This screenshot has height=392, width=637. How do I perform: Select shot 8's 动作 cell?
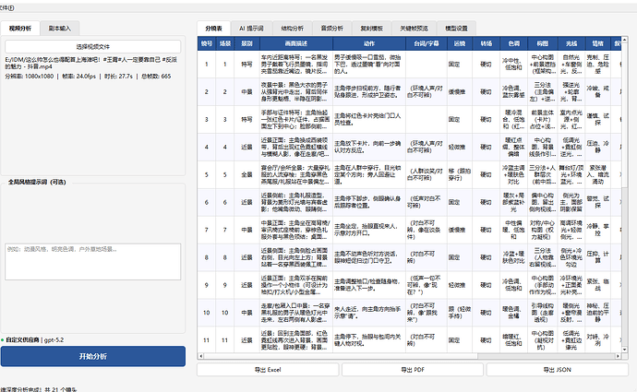pyautogui.click(x=369, y=257)
